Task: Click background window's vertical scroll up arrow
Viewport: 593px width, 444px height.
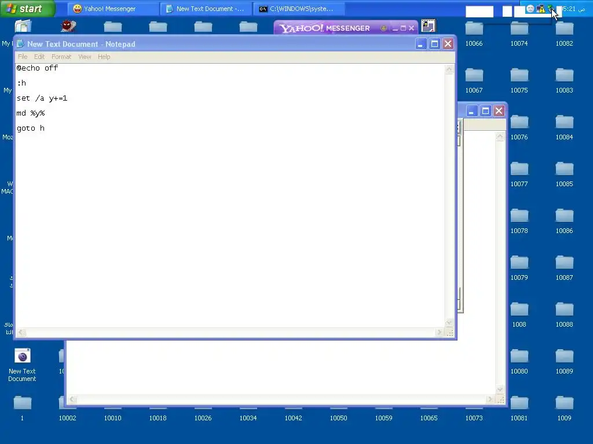Action: click(500, 136)
